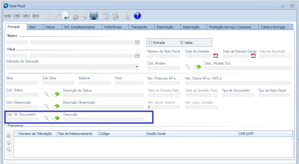Image resolution: width=299 pixels, height=164 pixels.
Task: Click the save floppy disk icon
Action: pos(94,16)
